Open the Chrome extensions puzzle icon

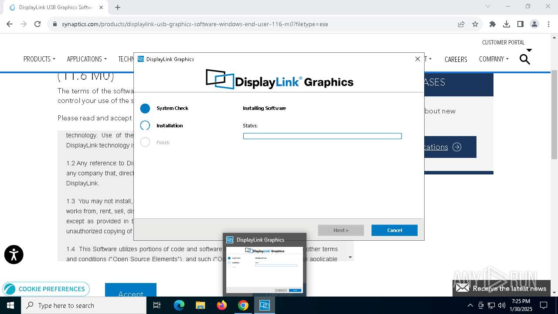[493, 24]
